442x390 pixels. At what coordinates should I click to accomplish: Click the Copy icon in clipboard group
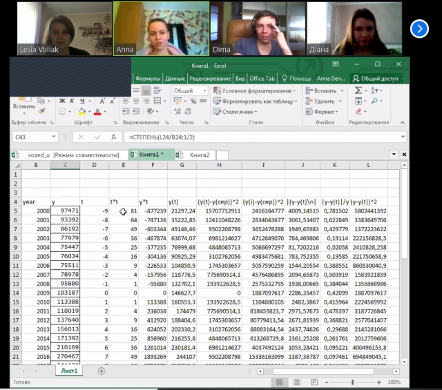41,101
